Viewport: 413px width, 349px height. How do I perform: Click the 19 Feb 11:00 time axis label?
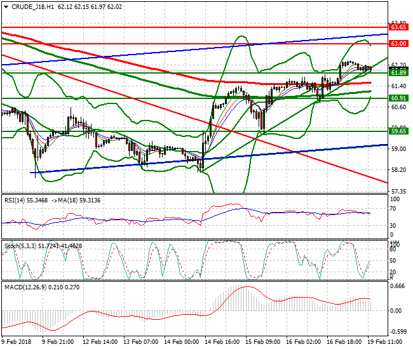[385, 342]
